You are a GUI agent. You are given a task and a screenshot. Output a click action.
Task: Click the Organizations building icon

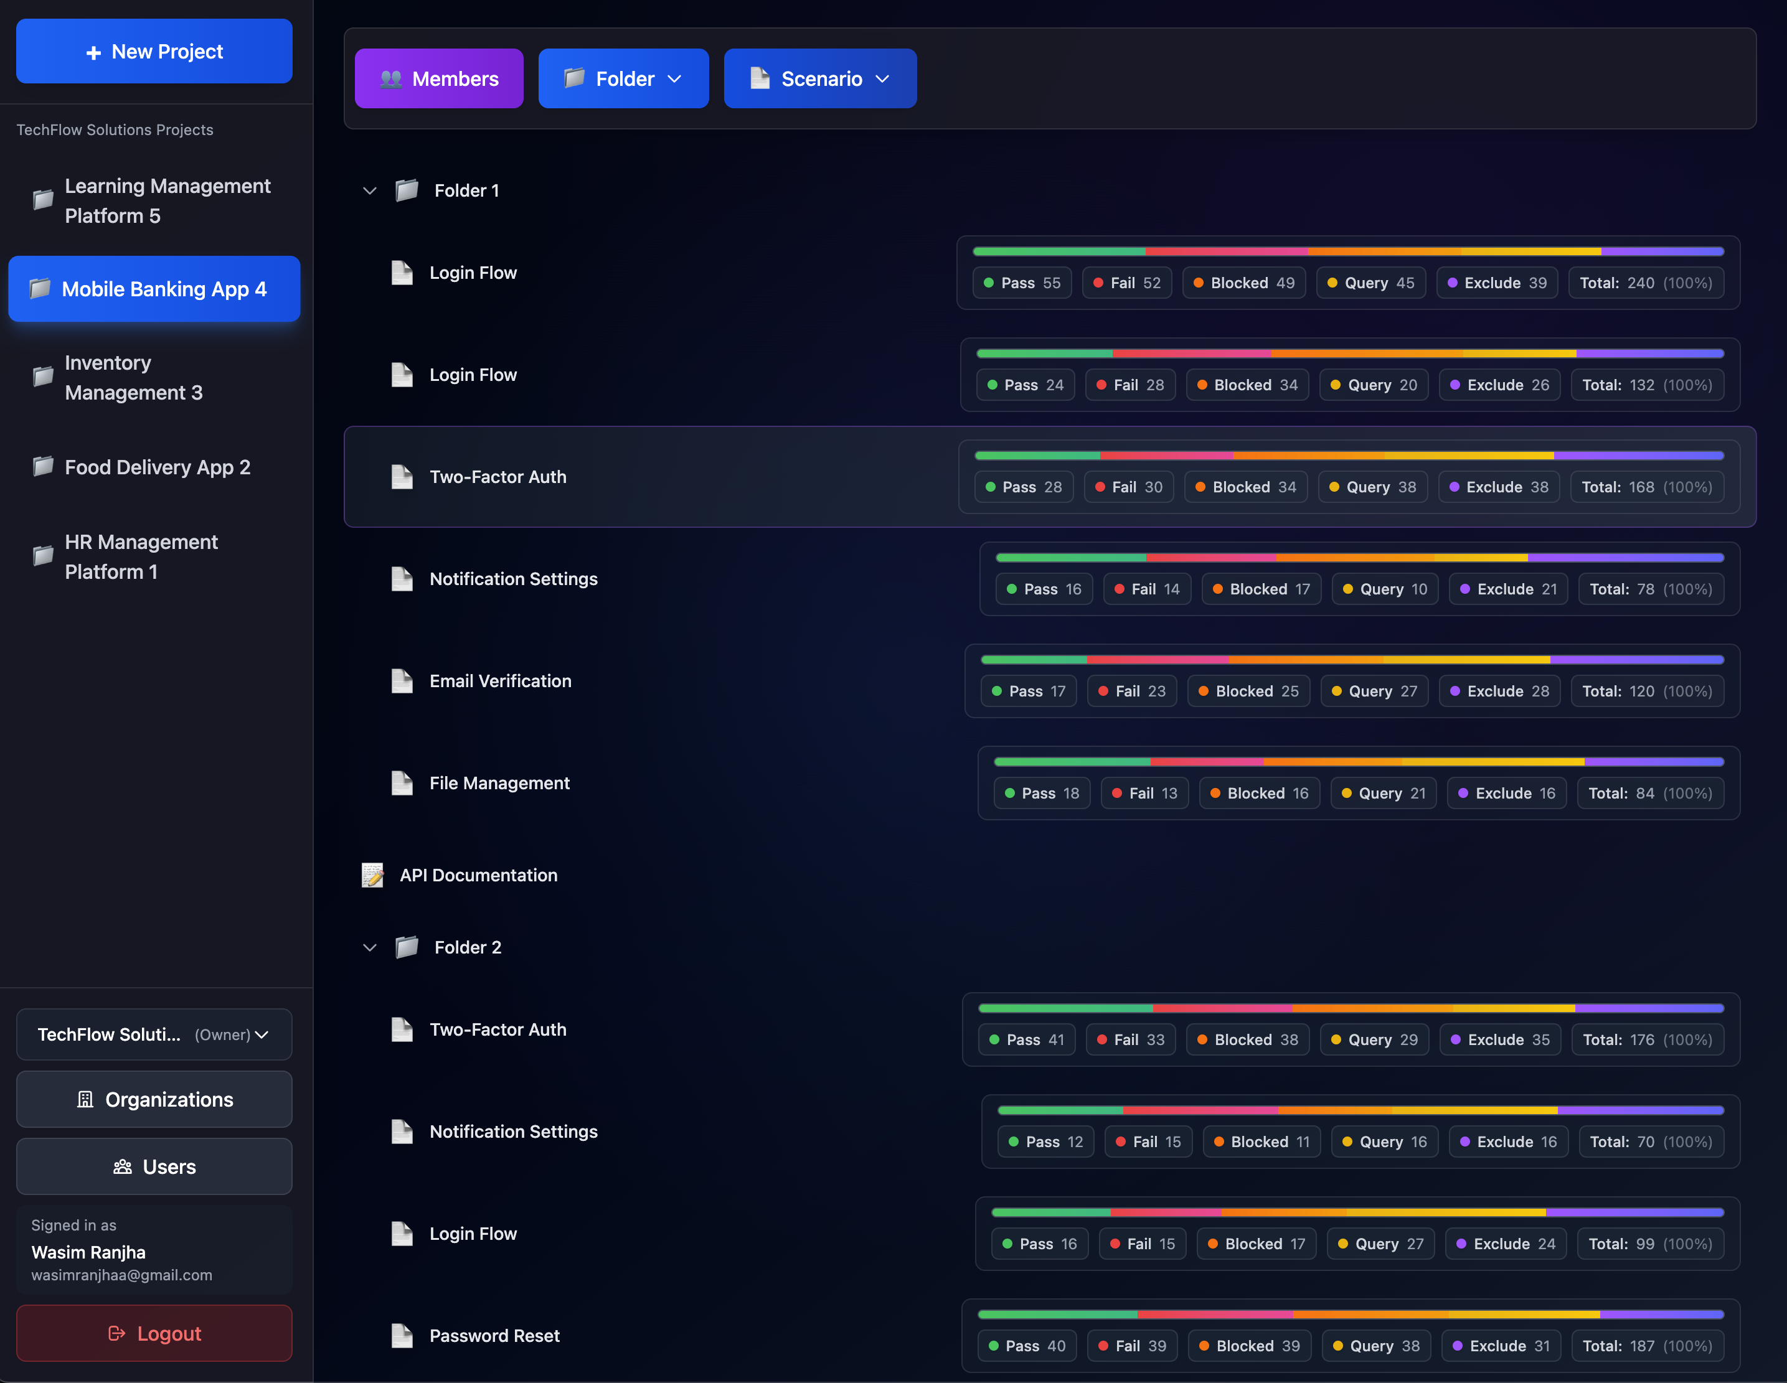point(86,1099)
